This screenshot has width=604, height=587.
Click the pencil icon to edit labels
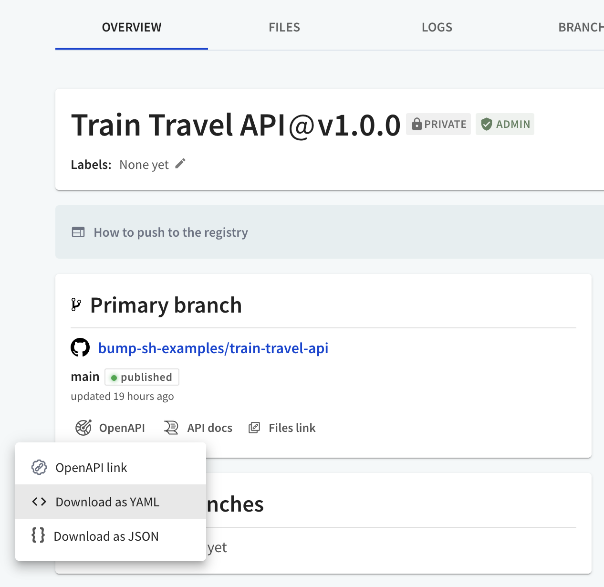[x=180, y=164]
